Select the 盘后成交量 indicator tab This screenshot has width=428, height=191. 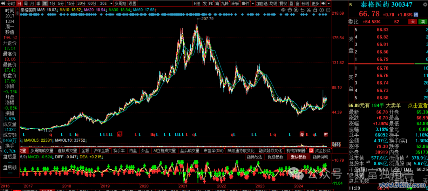[190, 150]
